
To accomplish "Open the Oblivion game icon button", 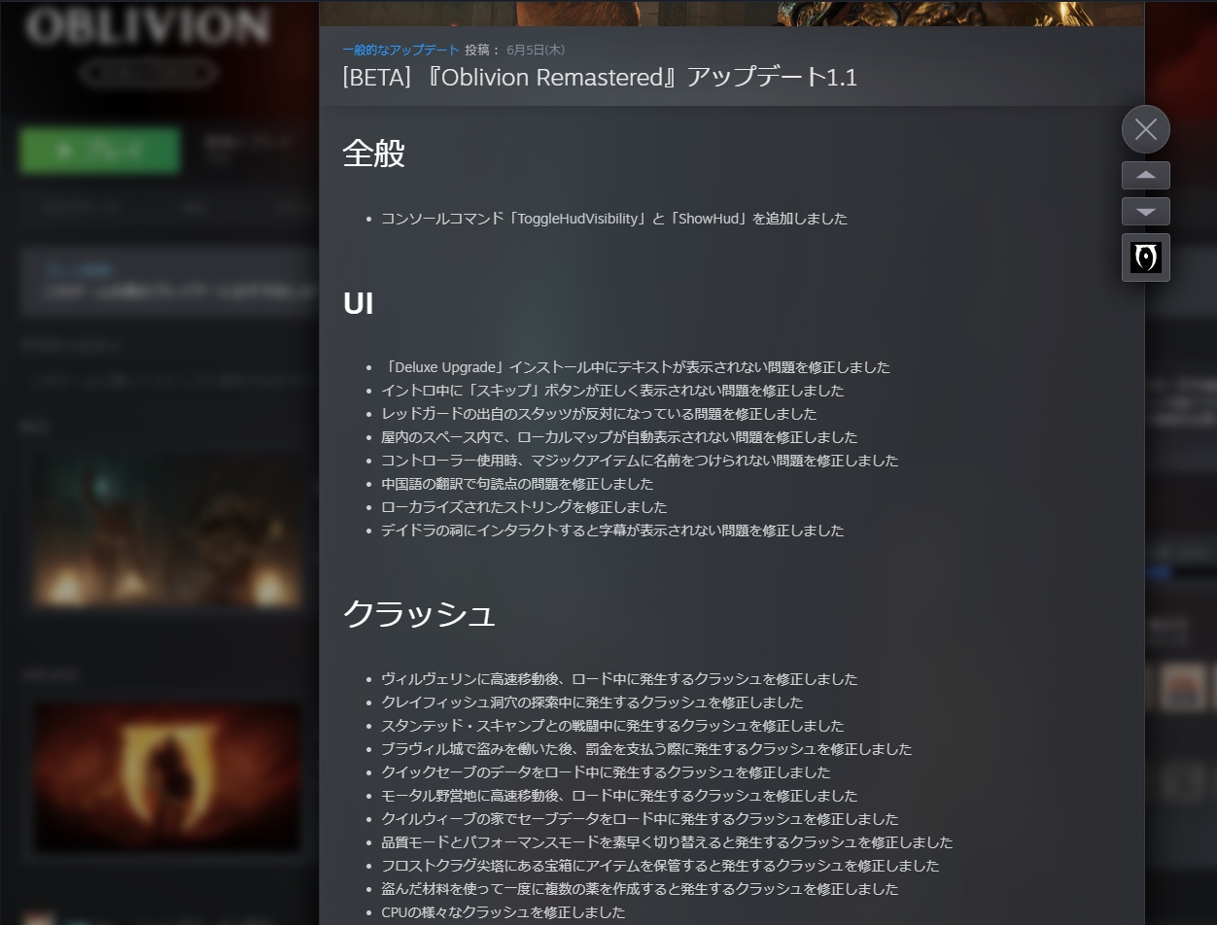I will 1146,257.
